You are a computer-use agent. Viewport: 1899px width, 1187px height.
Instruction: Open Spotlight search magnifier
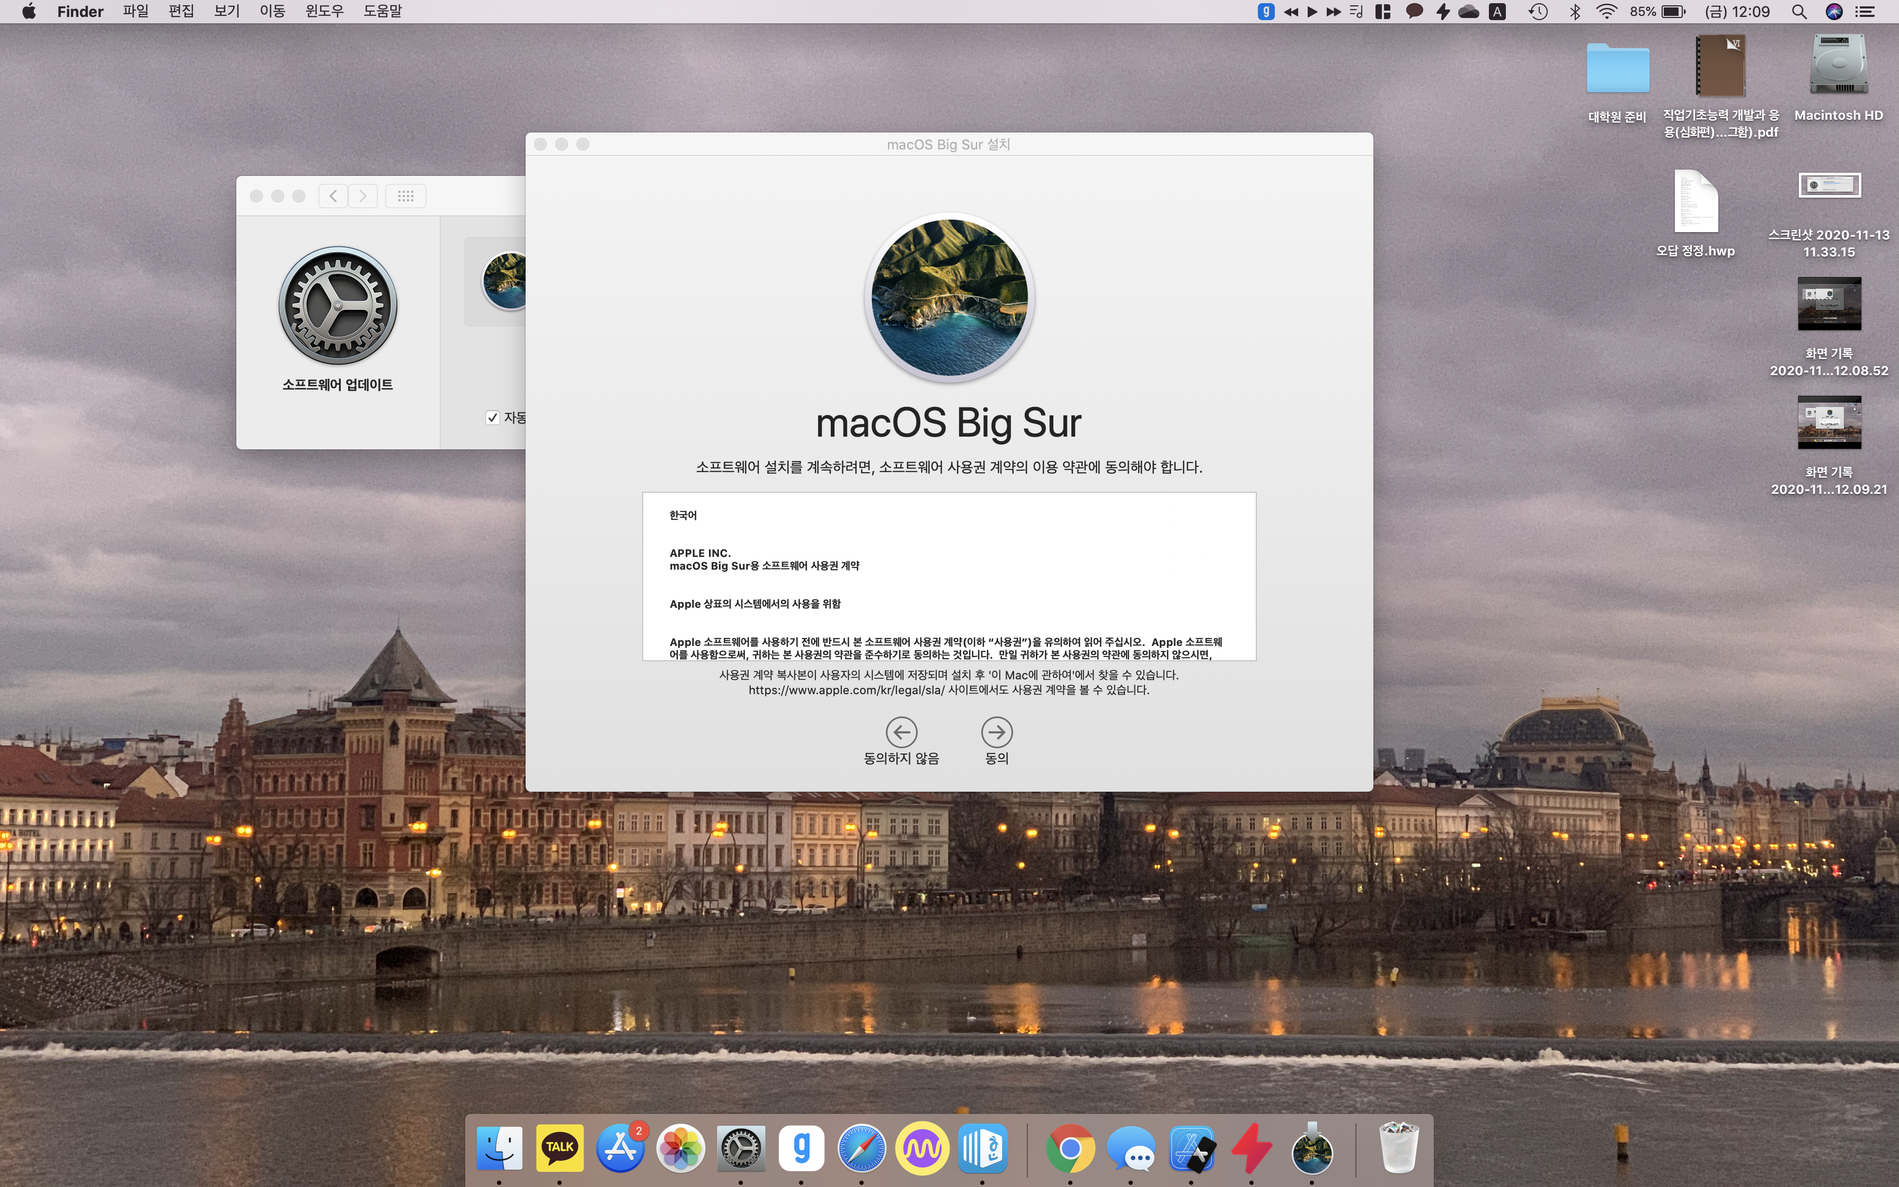coord(1799,11)
